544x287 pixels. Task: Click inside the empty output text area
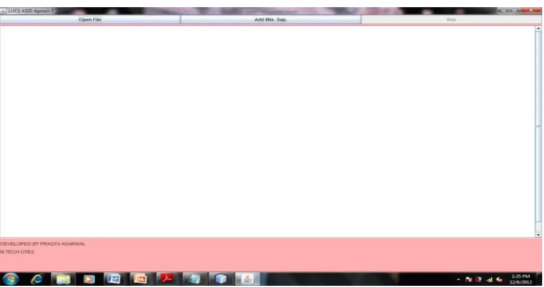pos(267,132)
